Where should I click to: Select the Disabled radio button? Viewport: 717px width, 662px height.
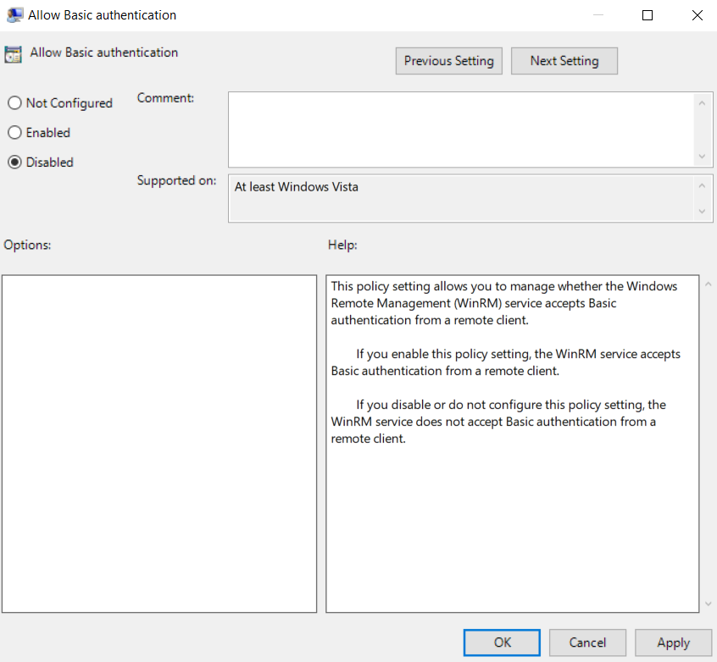[14, 162]
